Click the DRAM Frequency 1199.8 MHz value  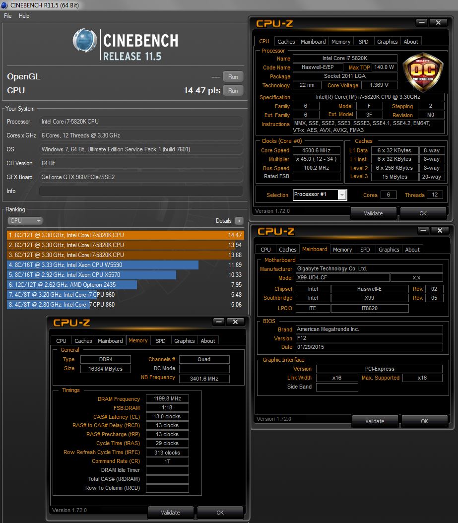167,398
